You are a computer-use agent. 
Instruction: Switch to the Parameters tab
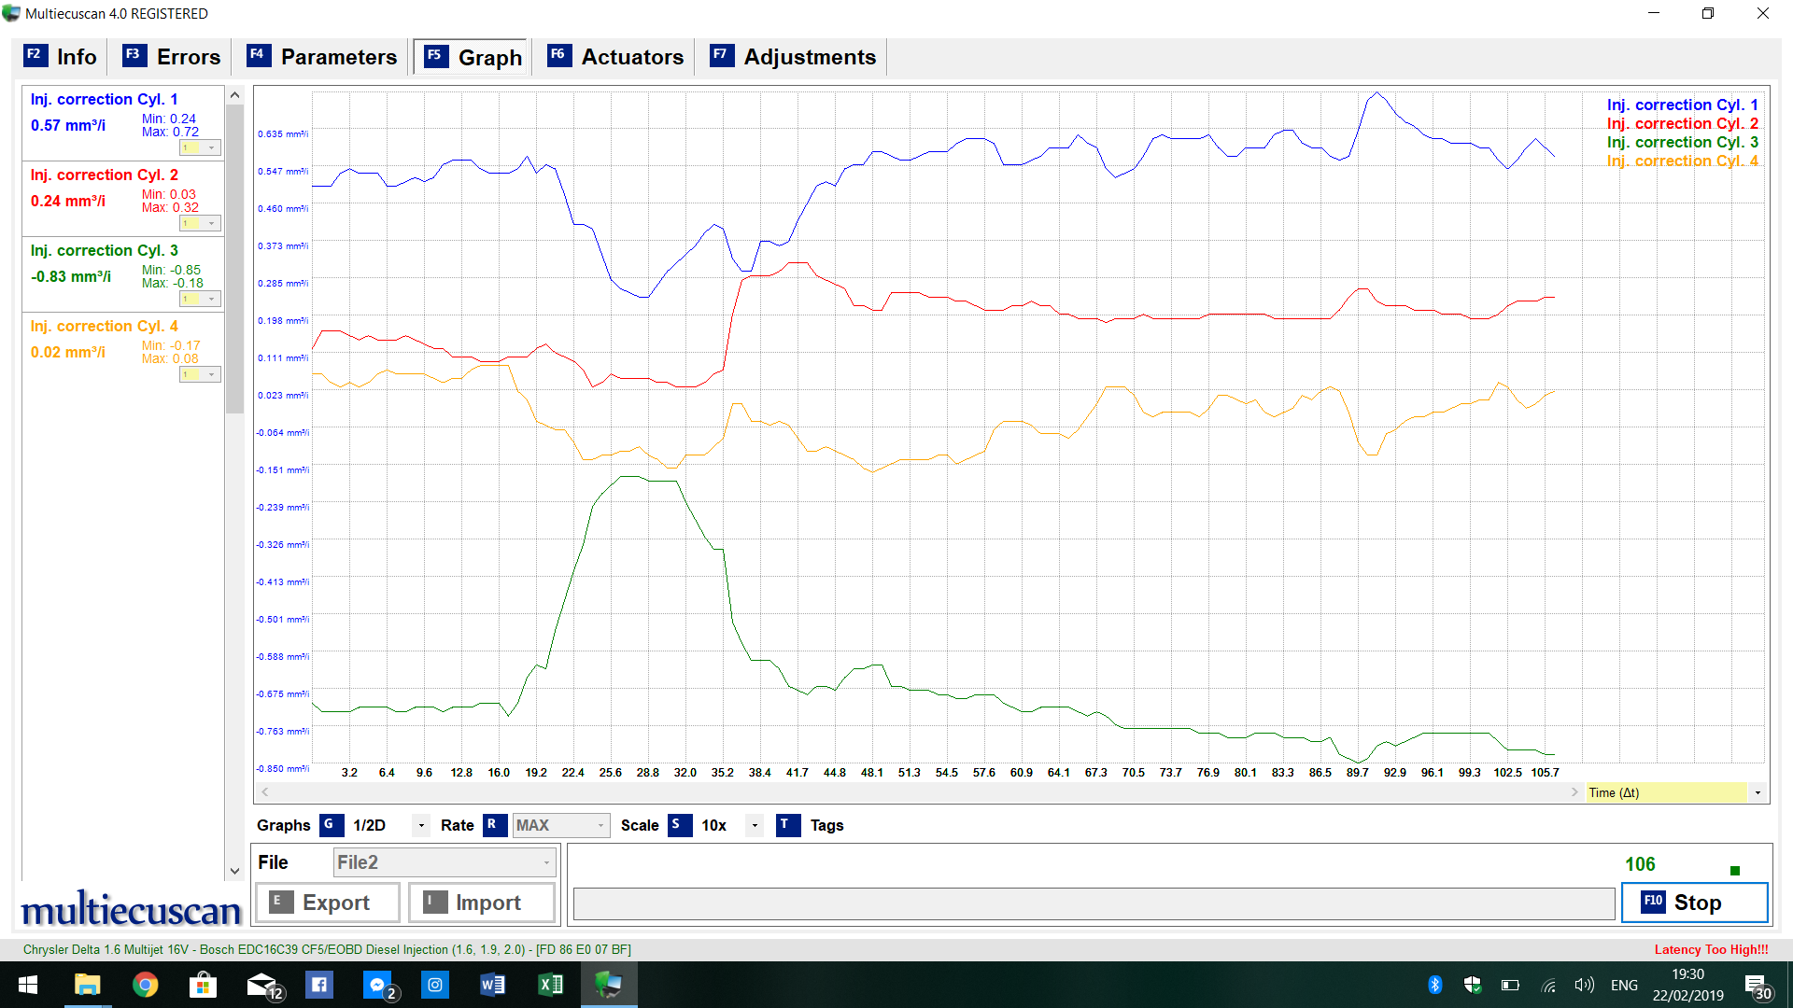pyautogui.click(x=322, y=57)
